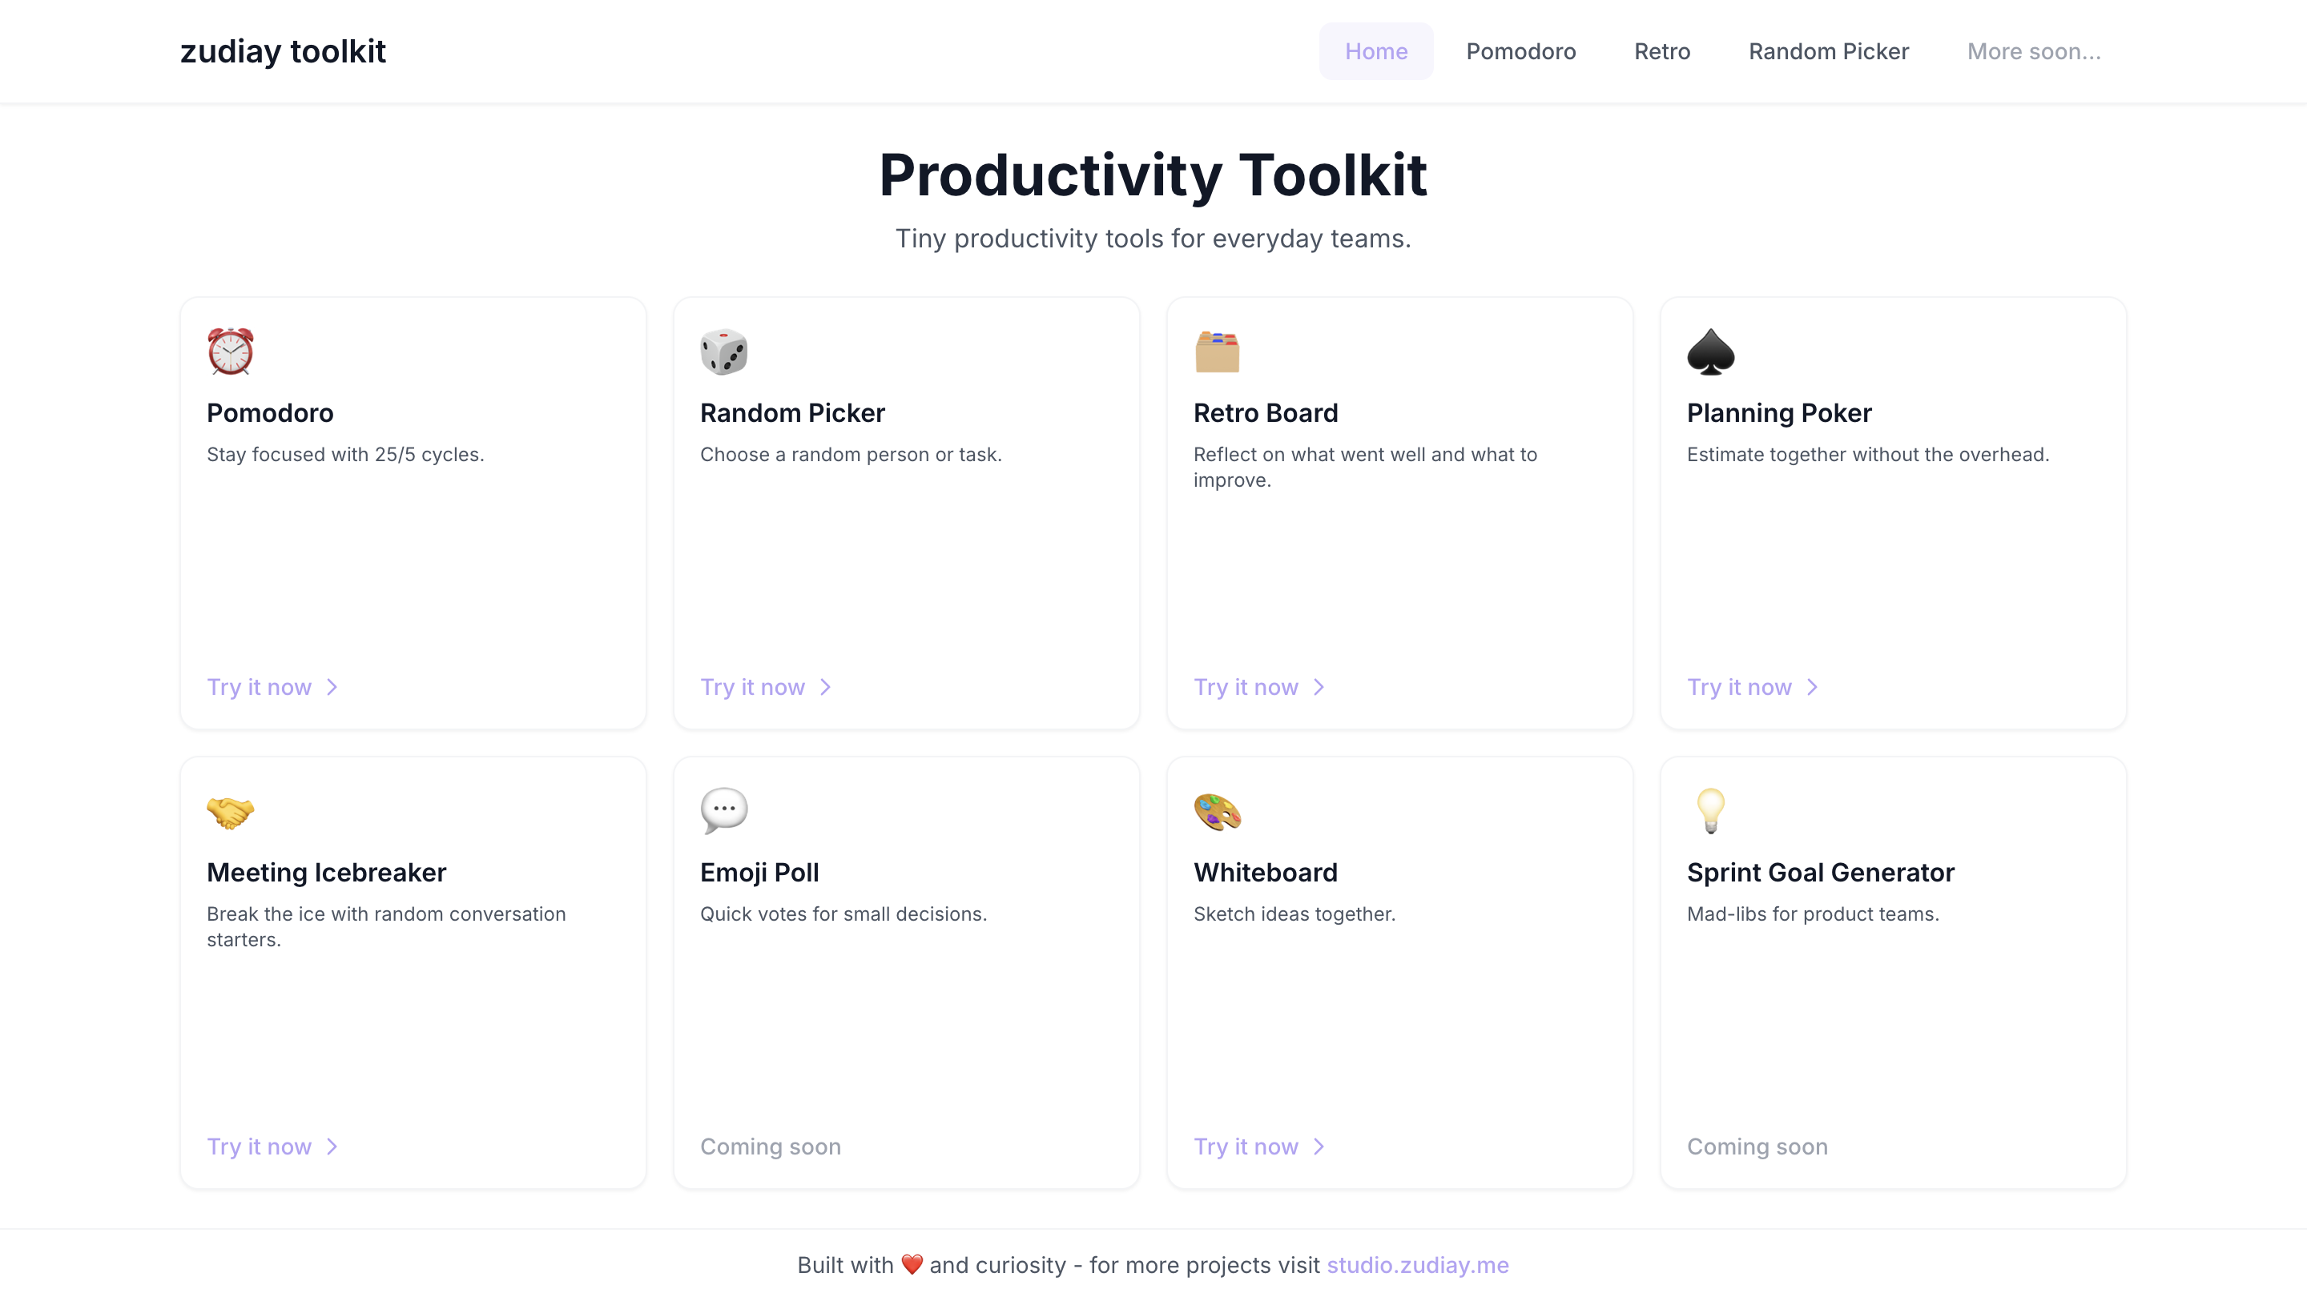Open Retro from the top navigation
The height and width of the screenshot is (1297, 2307).
point(1661,51)
